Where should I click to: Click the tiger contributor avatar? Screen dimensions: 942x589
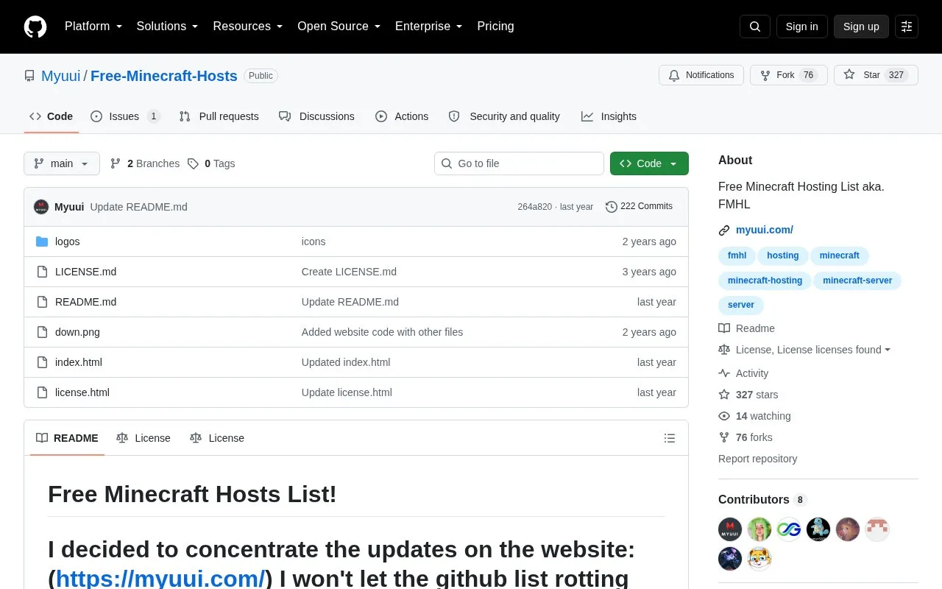pyautogui.click(x=759, y=558)
